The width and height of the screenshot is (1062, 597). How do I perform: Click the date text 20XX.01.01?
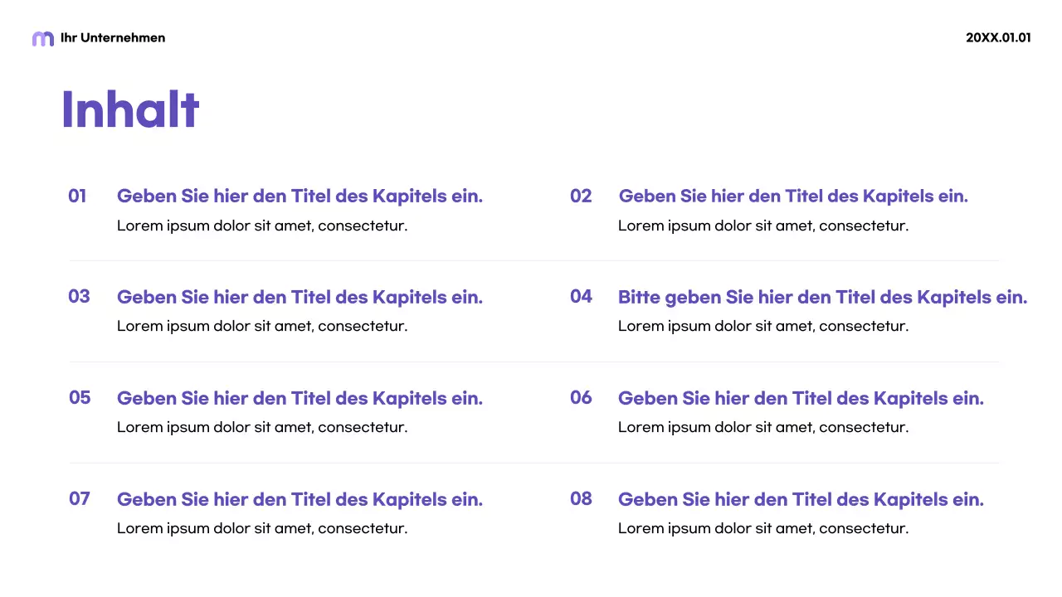click(x=998, y=37)
